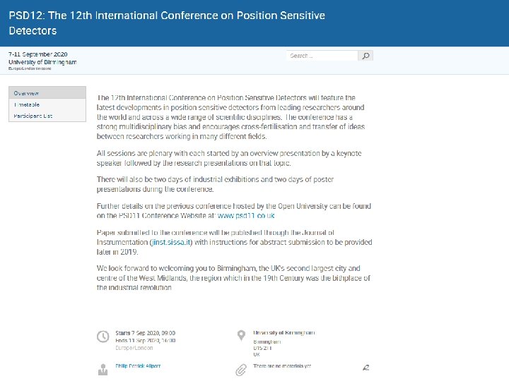Click the no materials yet text
The image size is (509, 381).
tap(282, 366)
